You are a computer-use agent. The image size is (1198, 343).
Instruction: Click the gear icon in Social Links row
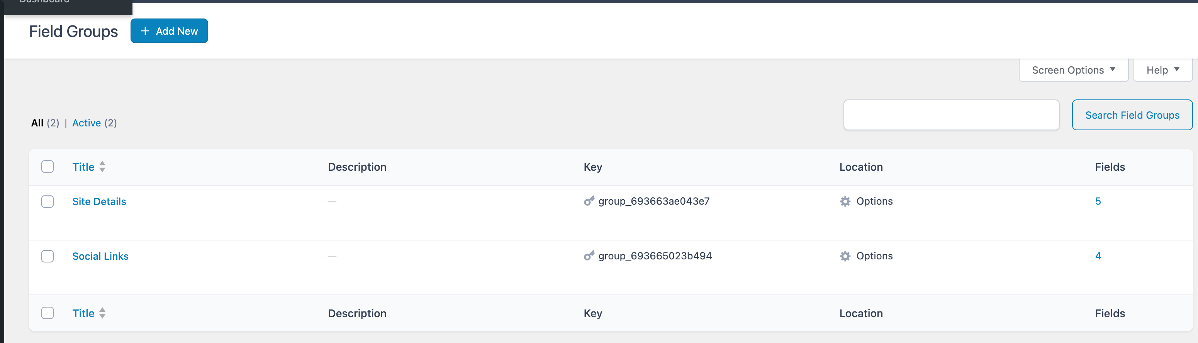click(x=845, y=256)
